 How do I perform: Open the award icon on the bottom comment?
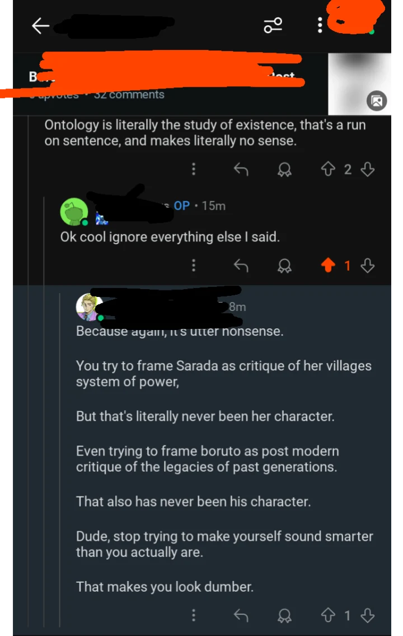[x=284, y=615]
